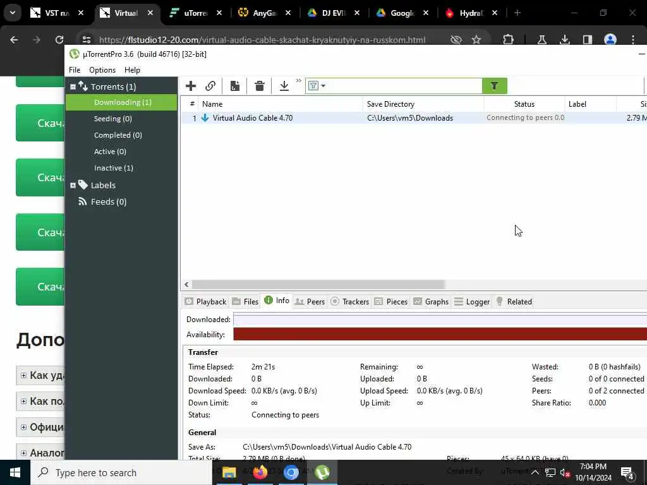Image resolution: width=647 pixels, height=485 pixels.
Task: Open Chrome extensions puzzle icon
Action: click(x=509, y=40)
